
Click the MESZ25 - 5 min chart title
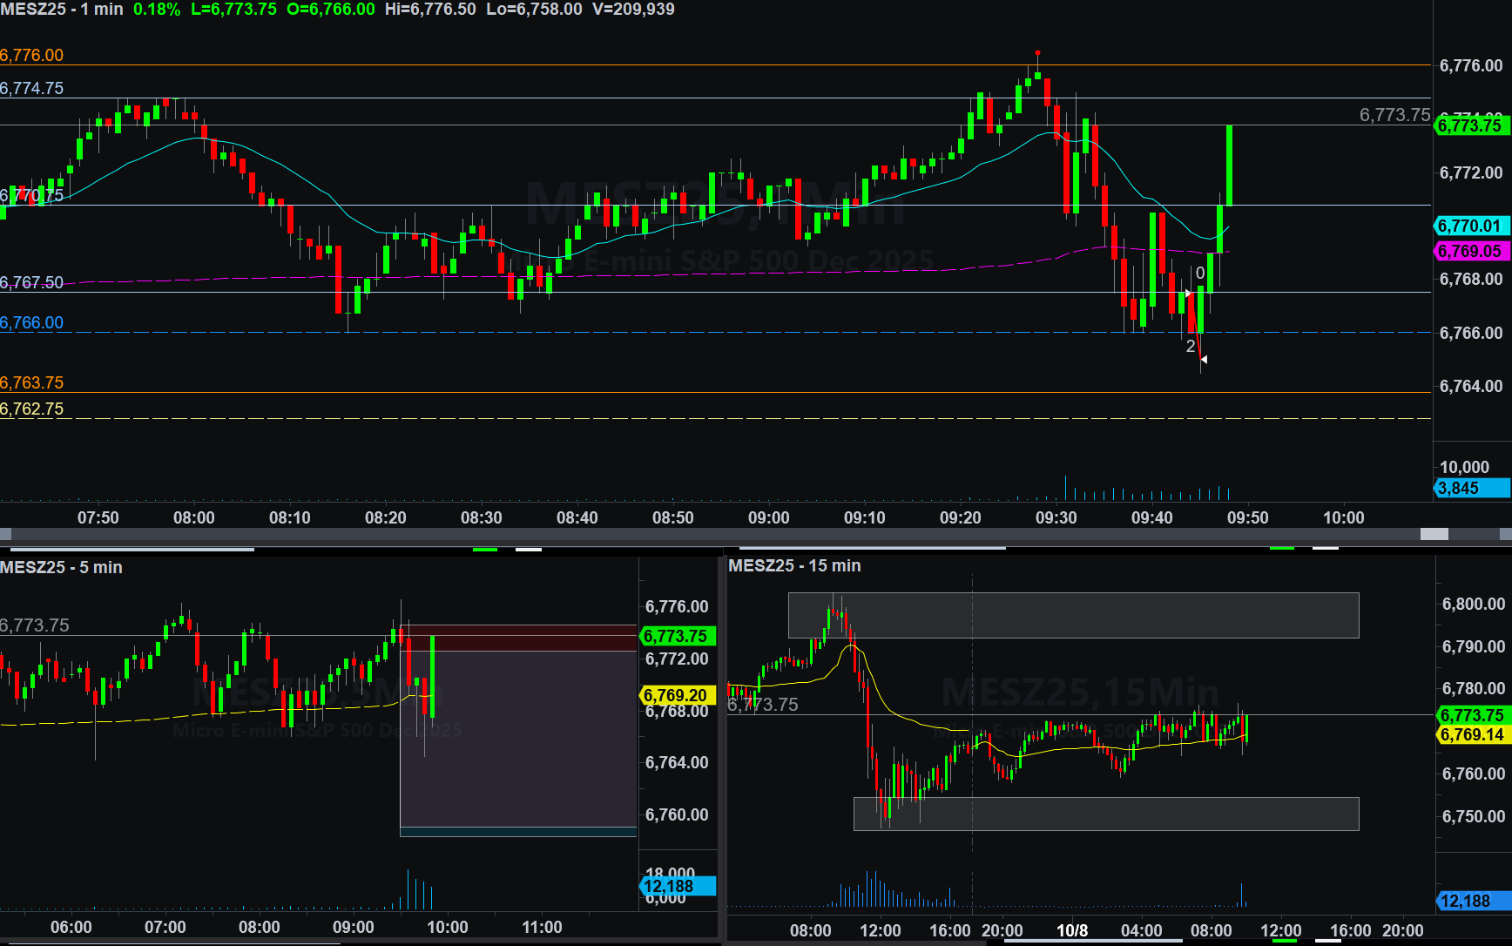[x=61, y=567]
